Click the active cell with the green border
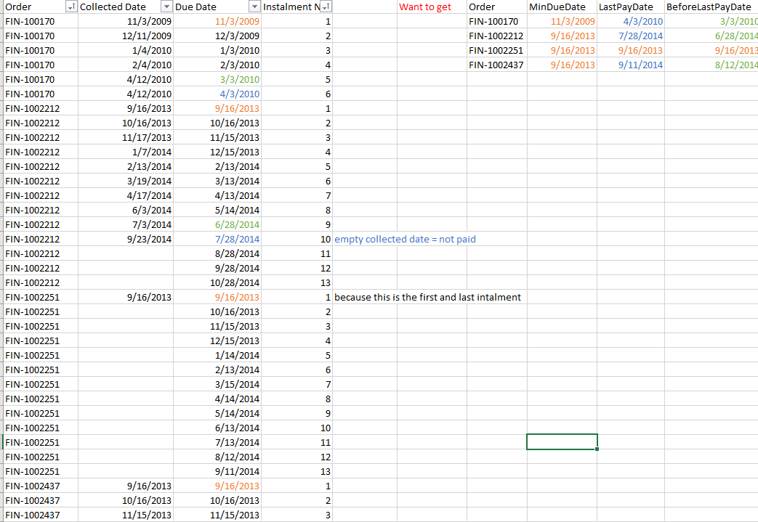 click(x=562, y=442)
